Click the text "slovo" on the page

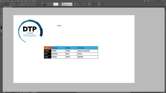pyautogui.click(x=59, y=26)
